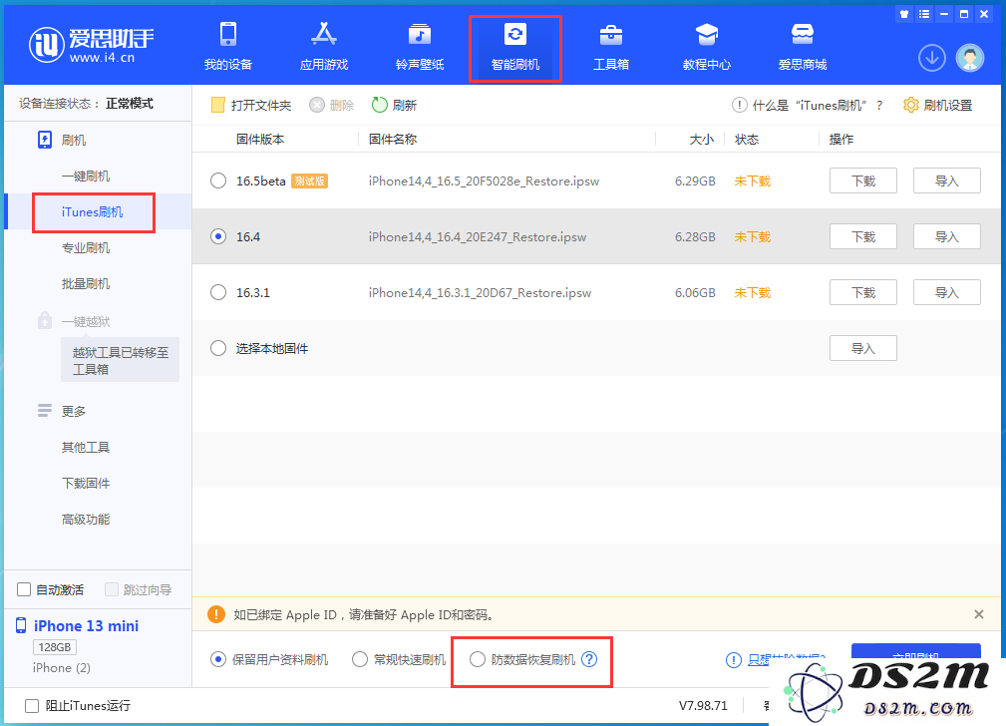Image resolution: width=1006 pixels, height=726 pixels.
Task: Select the 选择本地固件 radio button
Action: point(218,349)
